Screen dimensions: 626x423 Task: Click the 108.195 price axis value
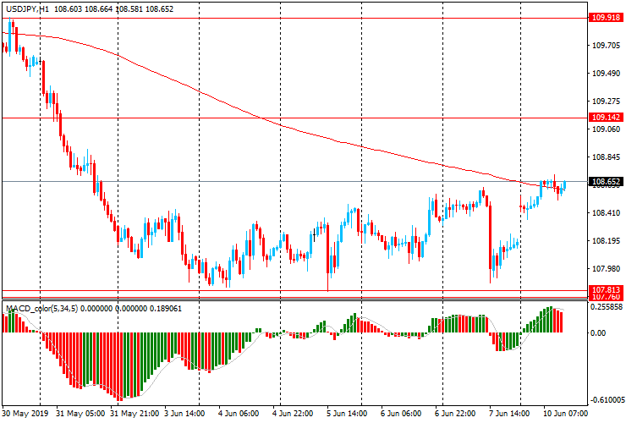coord(606,241)
